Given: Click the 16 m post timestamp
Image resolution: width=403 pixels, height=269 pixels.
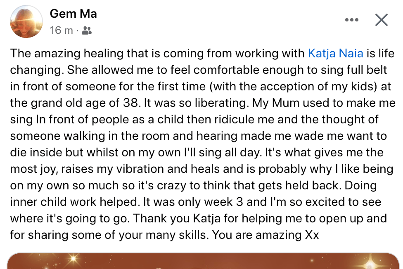Looking at the screenshot, I should pos(61,30).
